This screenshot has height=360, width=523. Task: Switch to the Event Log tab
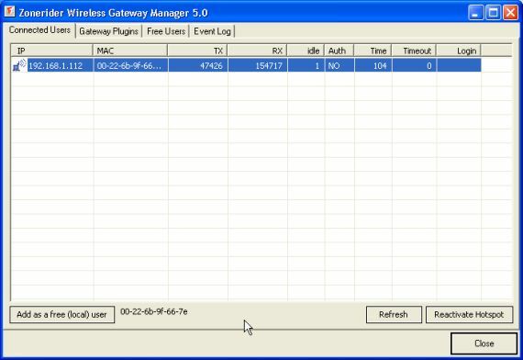[212, 31]
